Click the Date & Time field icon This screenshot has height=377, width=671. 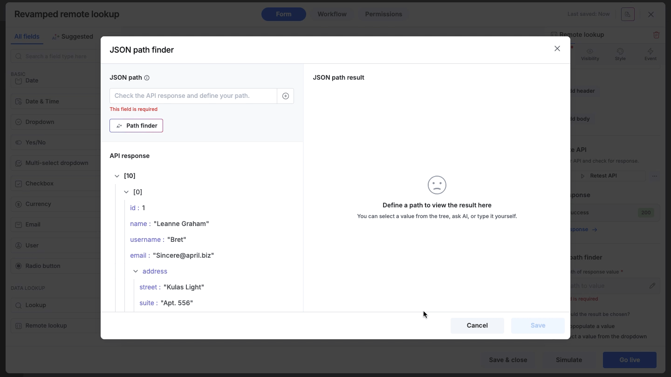point(19,102)
